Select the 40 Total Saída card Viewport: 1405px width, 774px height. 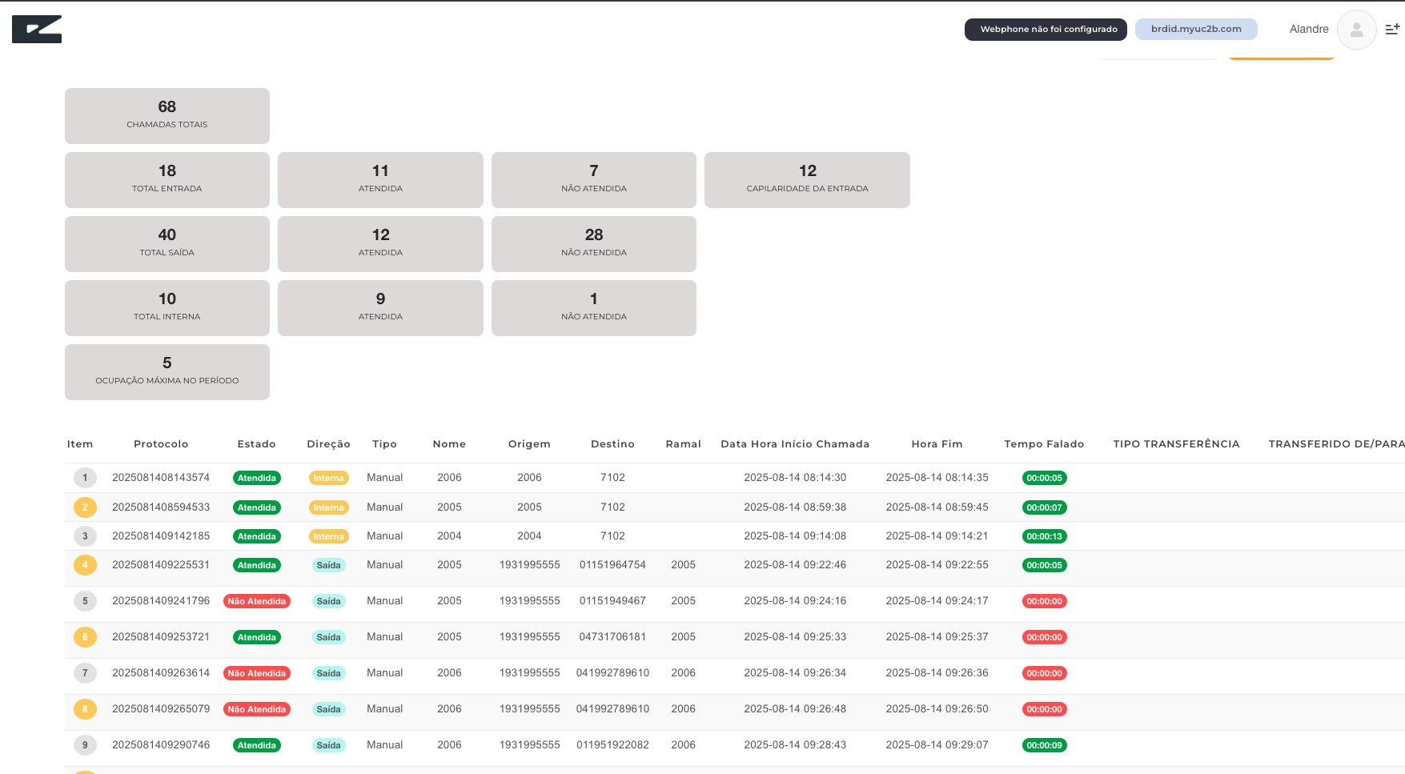click(x=167, y=244)
